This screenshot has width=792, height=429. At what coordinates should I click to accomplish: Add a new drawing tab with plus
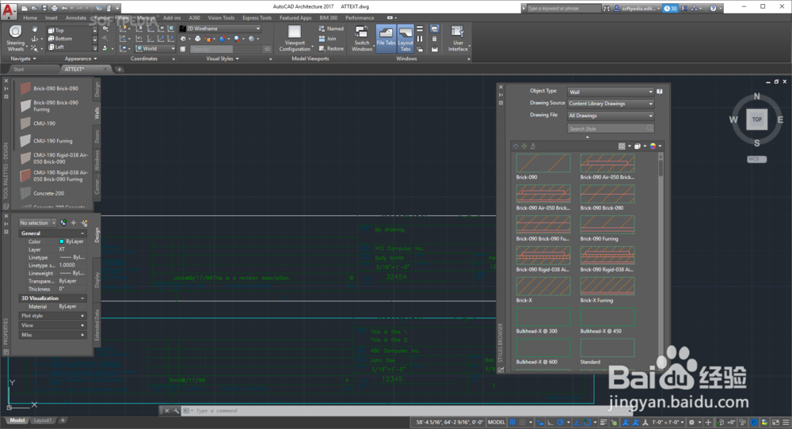[x=120, y=69]
